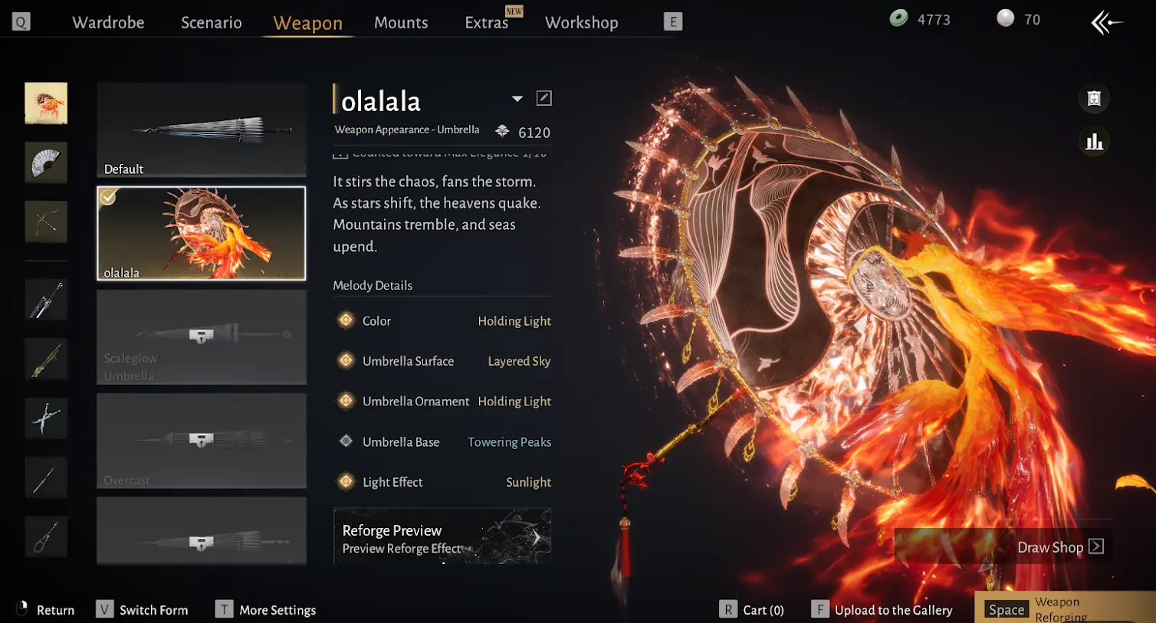Toggle the equipped checkmark on olalala

coord(108,197)
